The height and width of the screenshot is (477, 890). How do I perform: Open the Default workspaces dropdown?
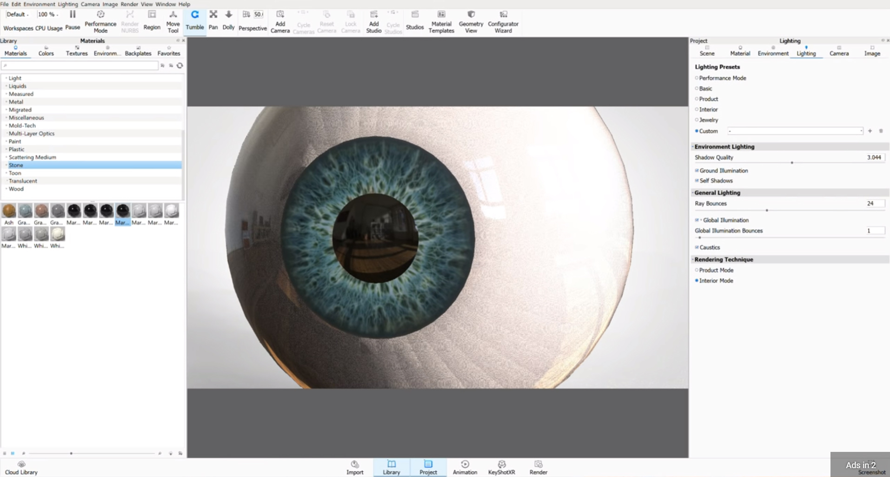pos(18,14)
